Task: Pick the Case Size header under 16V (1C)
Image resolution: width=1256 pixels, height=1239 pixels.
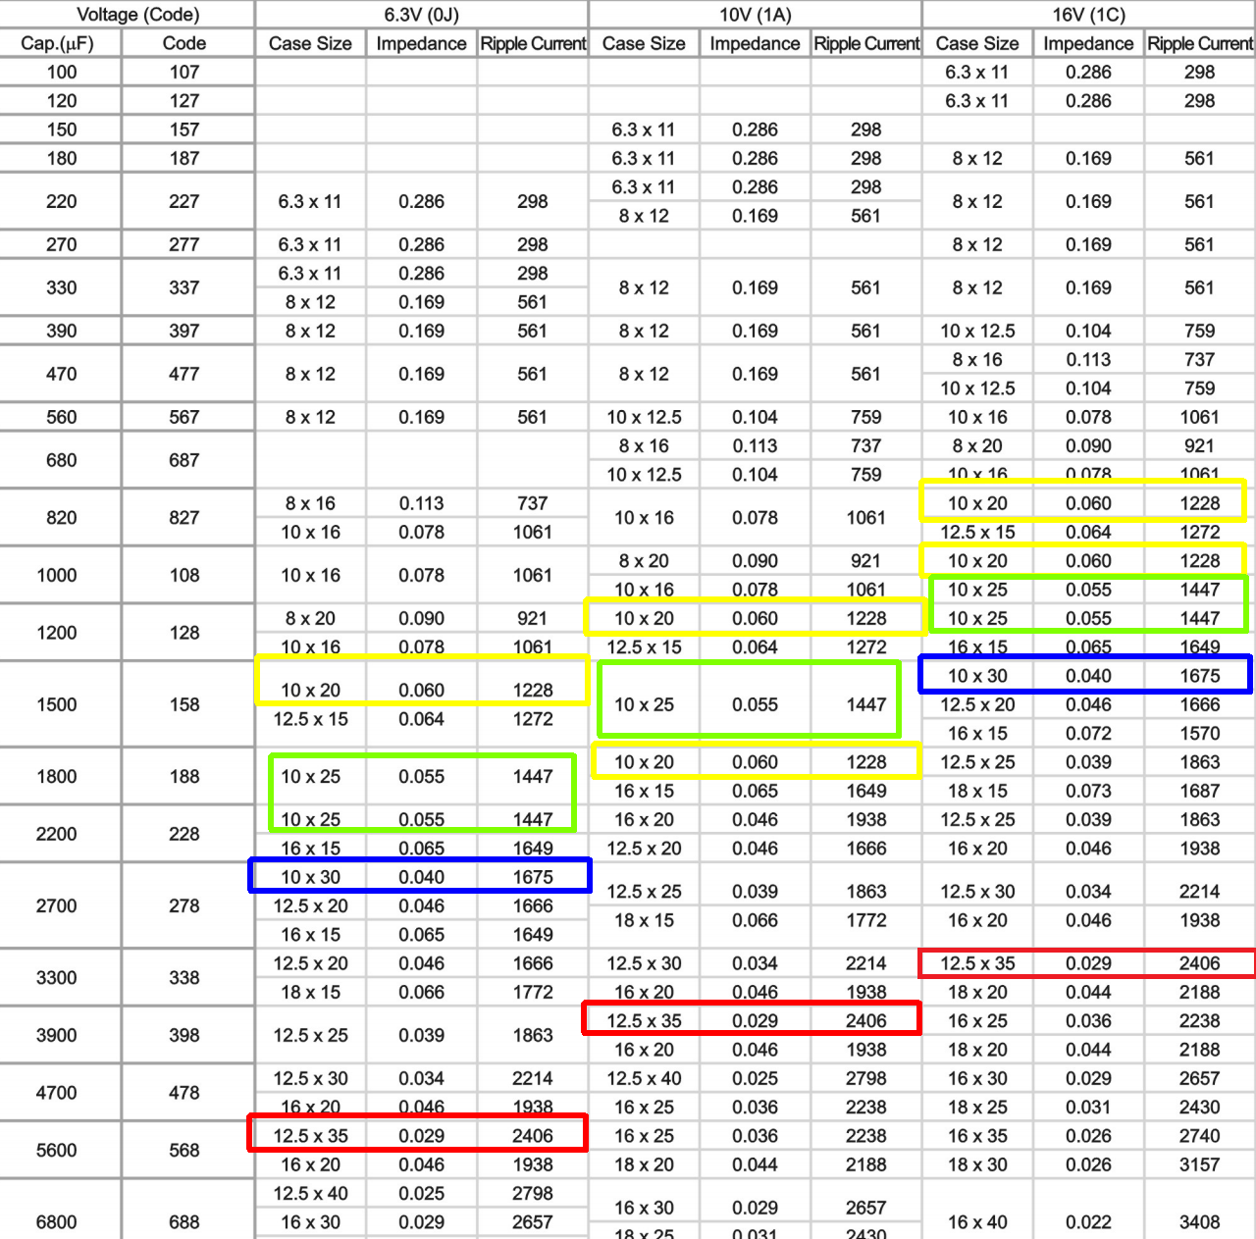Action: coord(977,43)
